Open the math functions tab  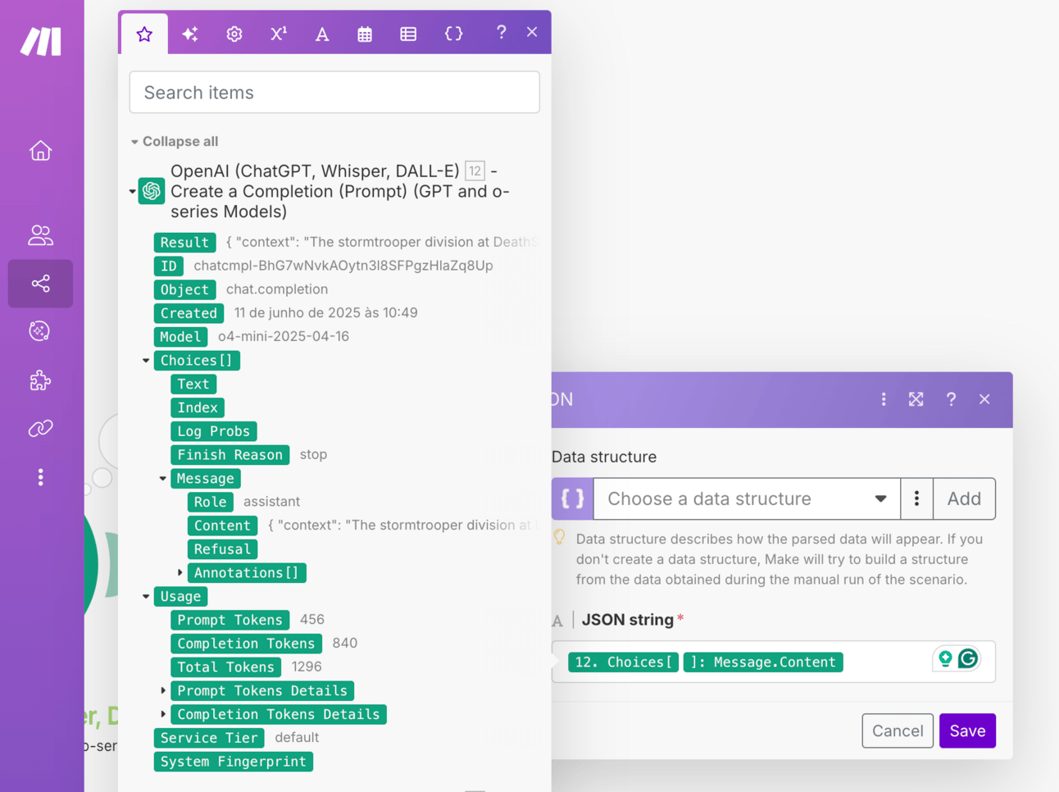[279, 34]
